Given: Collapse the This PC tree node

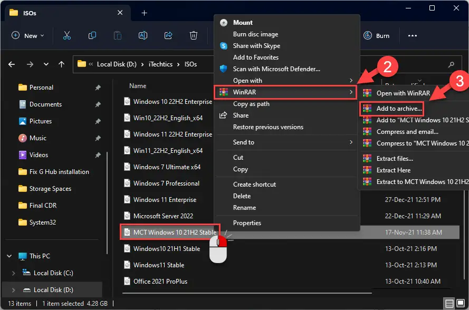Looking at the screenshot, I should tap(9, 256).
